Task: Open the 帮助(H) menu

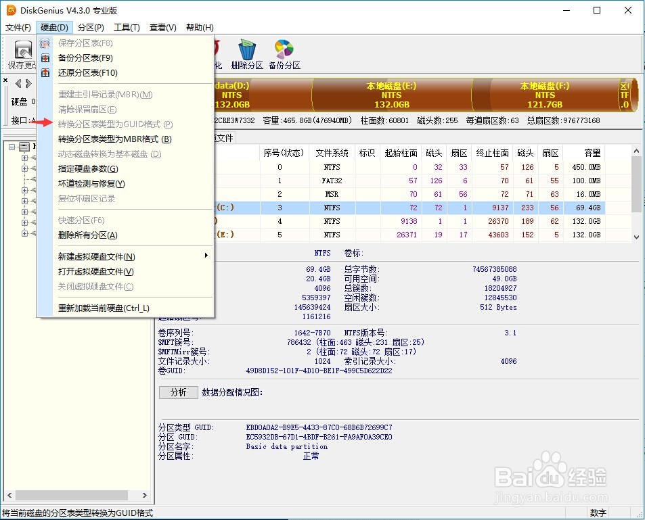Action: coord(200,28)
